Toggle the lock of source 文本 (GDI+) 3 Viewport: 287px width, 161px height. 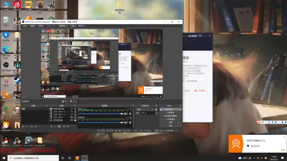point(75,112)
